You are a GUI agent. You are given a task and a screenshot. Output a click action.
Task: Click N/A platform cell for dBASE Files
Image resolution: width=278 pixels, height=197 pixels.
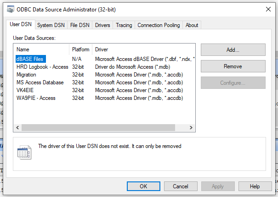[x=77, y=59]
